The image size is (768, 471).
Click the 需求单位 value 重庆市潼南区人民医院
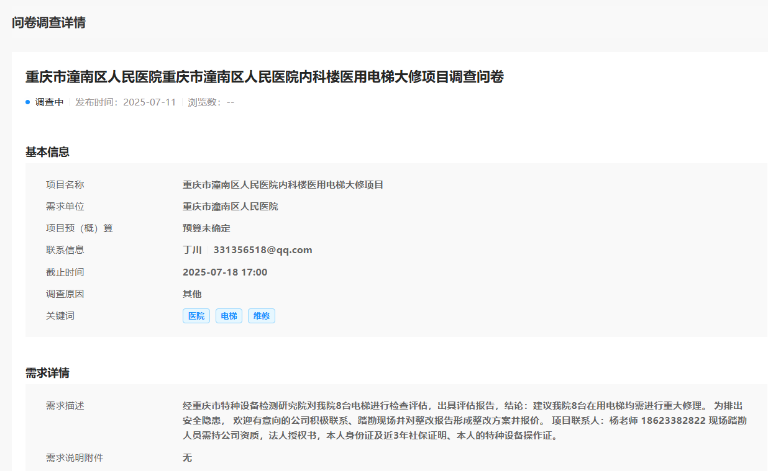point(230,207)
